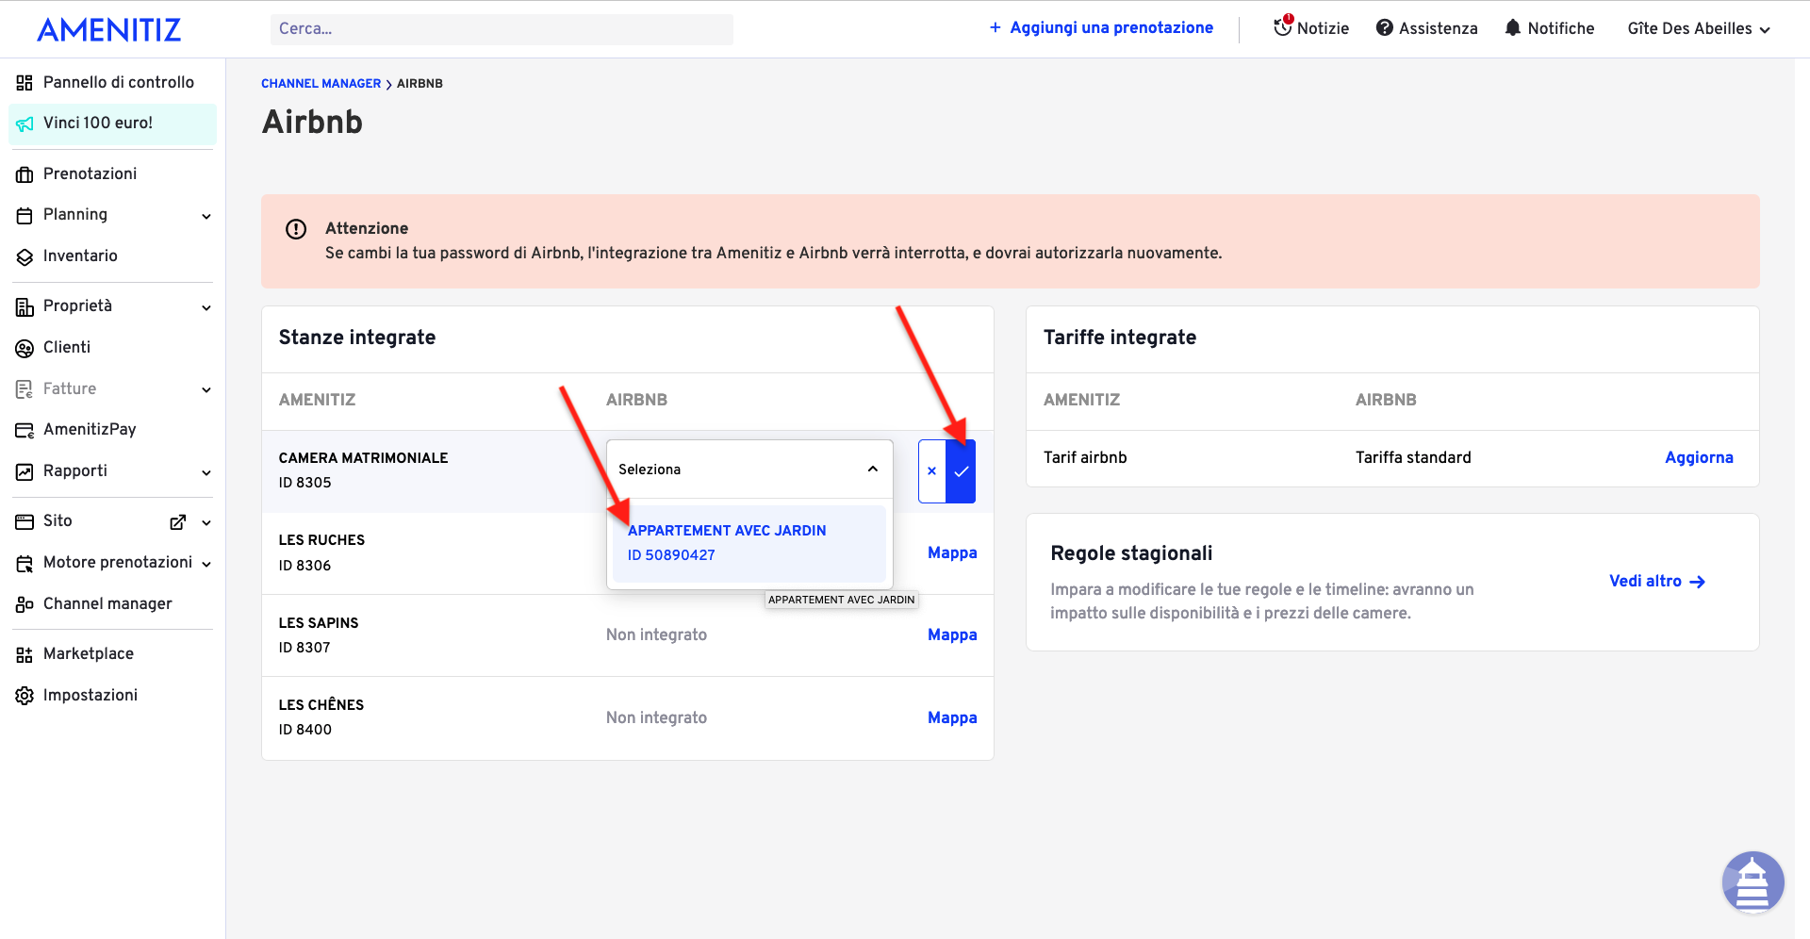This screenshot has width=1810, height=939.
Task: Expand the Rapporti submenu chevron
Action: [x=206, y=472]
